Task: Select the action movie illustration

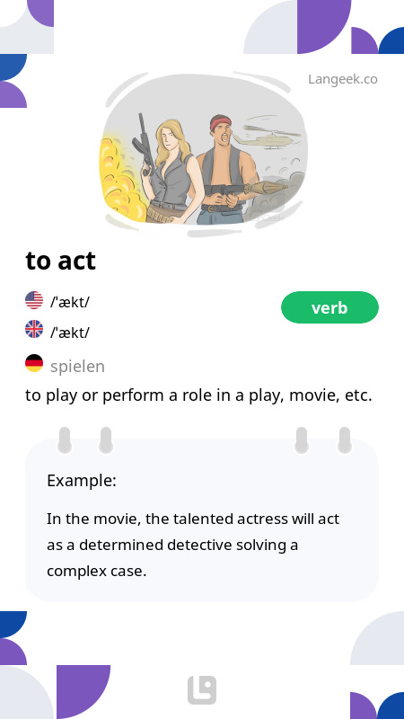Action: 204,154
